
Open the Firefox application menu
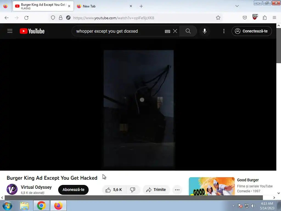(x=274, y=18)
